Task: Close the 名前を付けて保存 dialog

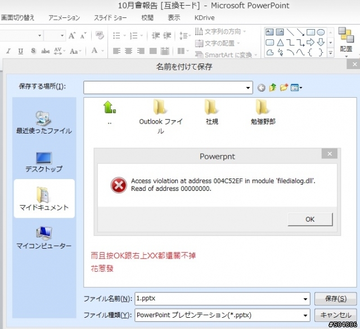Action: tap(354, 64)
